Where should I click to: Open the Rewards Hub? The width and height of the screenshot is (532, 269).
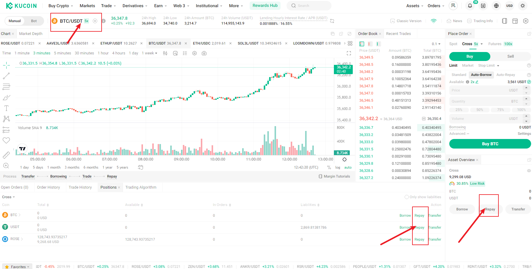tap(265, 6)
